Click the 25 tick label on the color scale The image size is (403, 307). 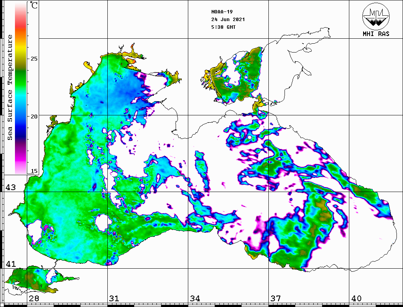pos(34,59)
